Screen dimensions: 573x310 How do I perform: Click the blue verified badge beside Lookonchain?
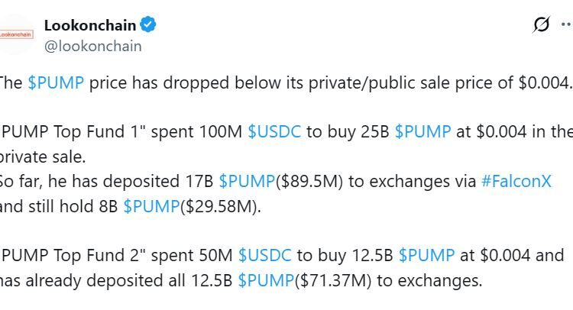click(x=148, y=25)
